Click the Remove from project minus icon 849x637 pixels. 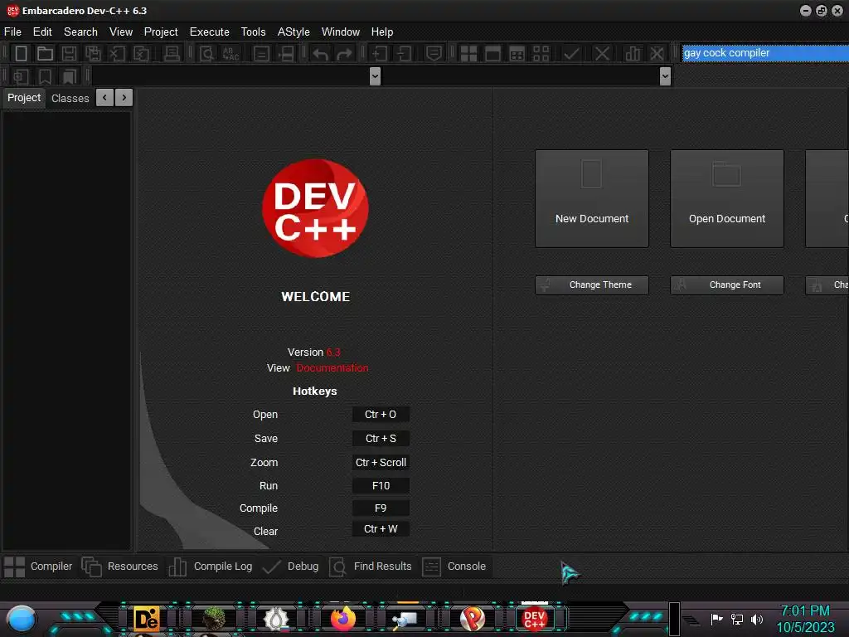tap(404, 53)
